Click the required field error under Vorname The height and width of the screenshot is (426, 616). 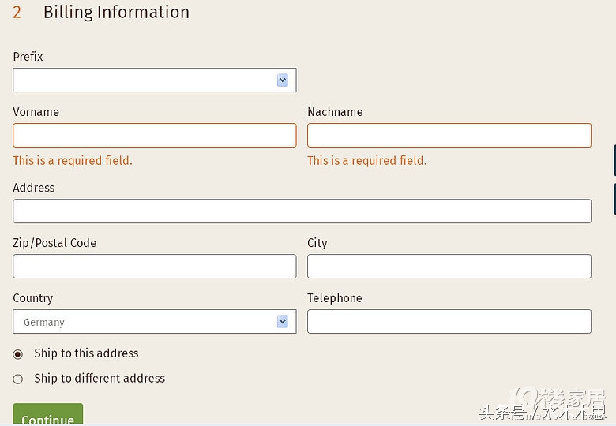73,161
